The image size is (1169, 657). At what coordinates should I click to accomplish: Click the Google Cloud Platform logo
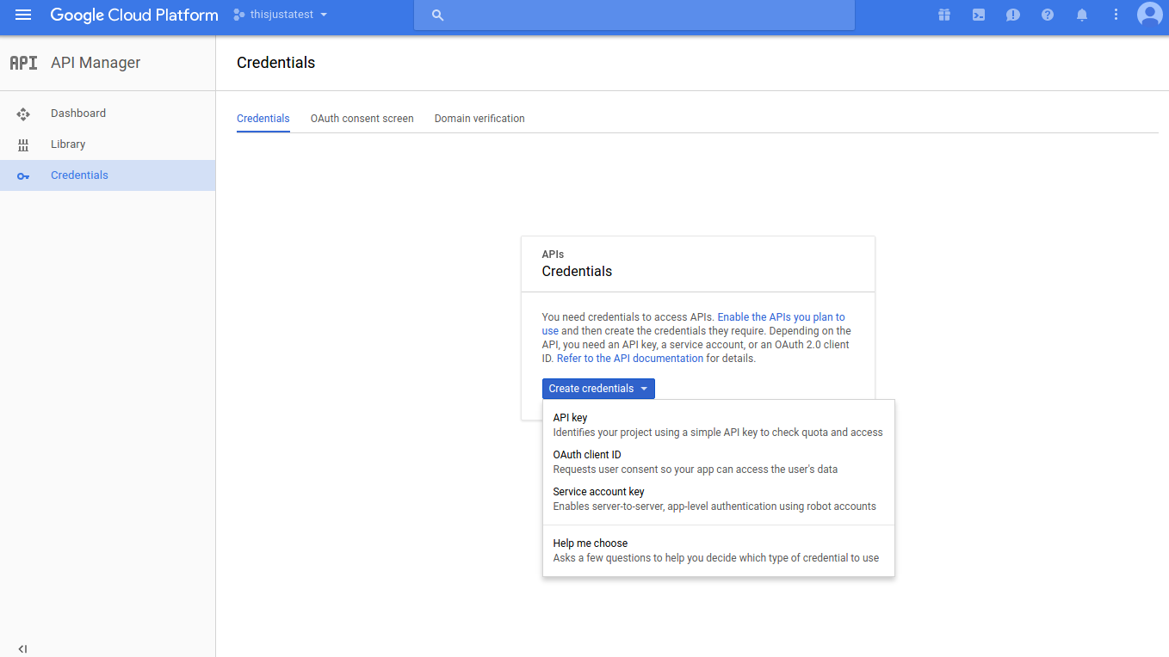point(134,15)
